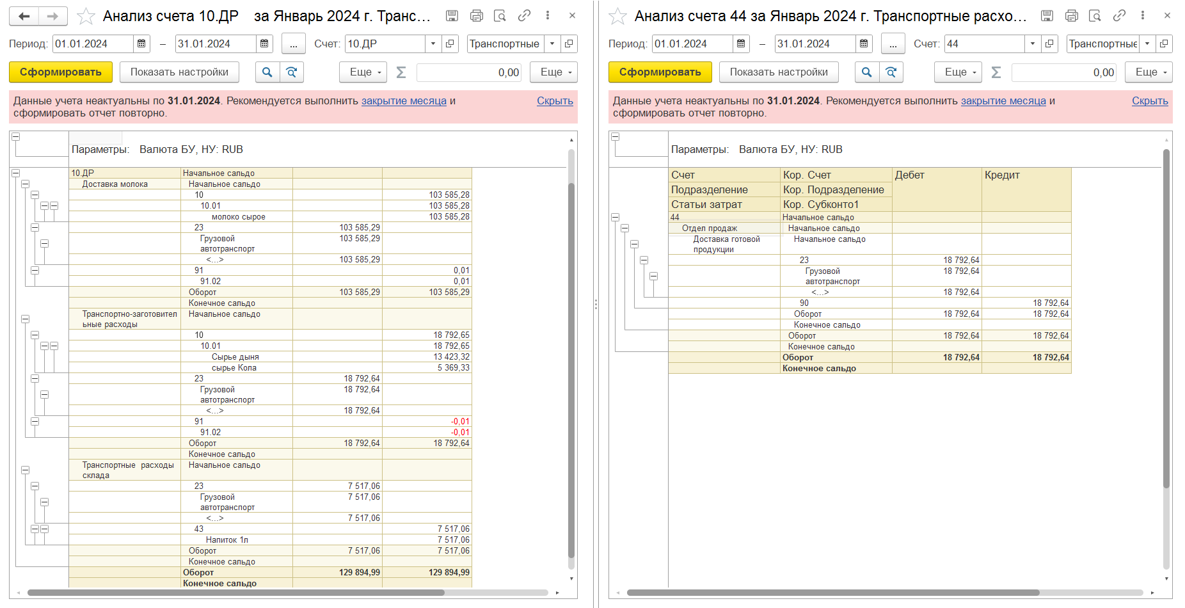Select the 'молоко сырое' row cell
The image size is (1185, 608).
(238, 217)
